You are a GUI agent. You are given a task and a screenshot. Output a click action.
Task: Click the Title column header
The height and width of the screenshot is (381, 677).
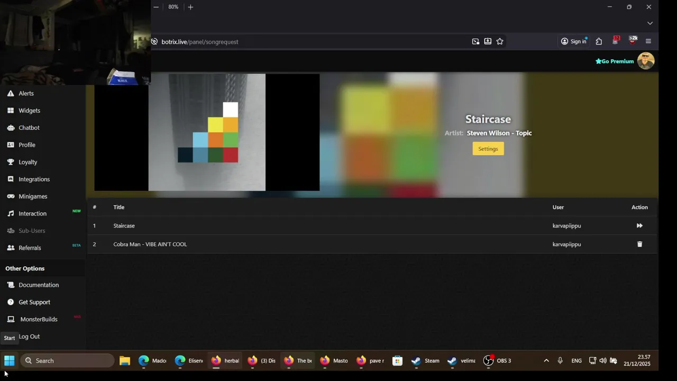coord(118,207)
